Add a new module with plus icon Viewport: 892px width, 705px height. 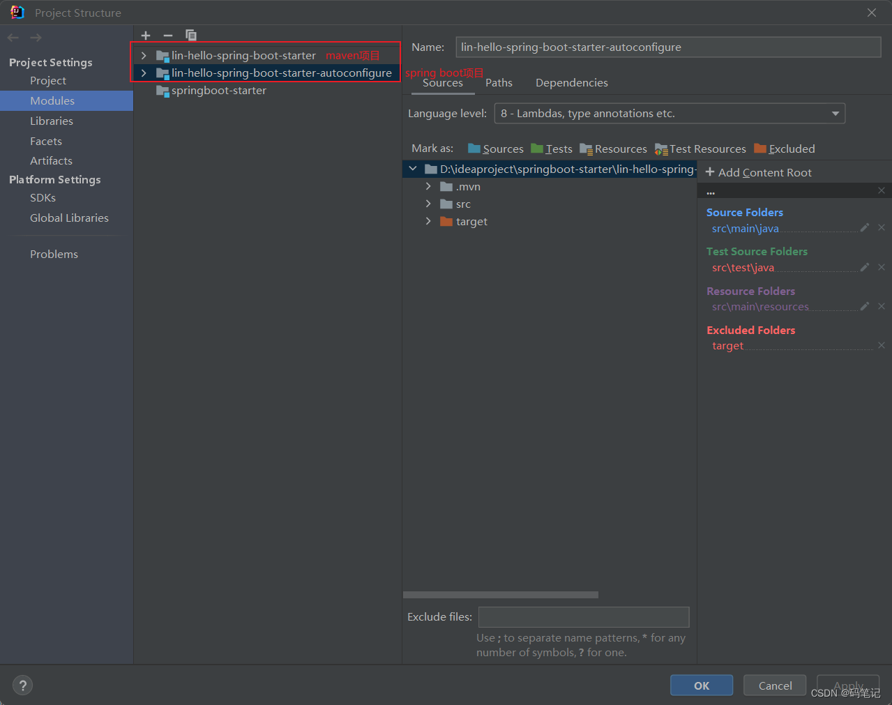click(145, 36)
